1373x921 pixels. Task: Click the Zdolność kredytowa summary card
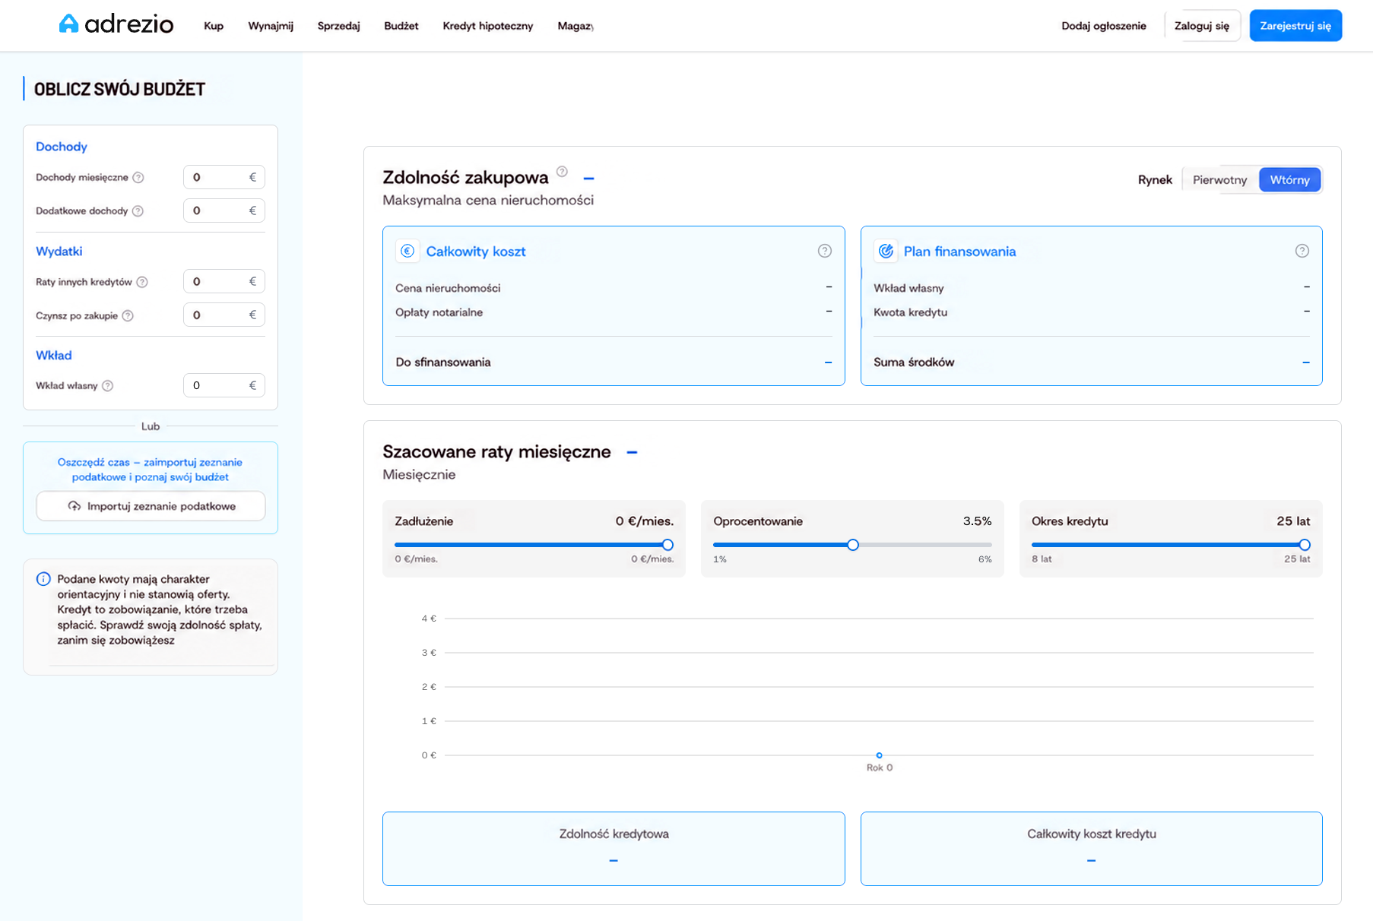tap(614, 849)
